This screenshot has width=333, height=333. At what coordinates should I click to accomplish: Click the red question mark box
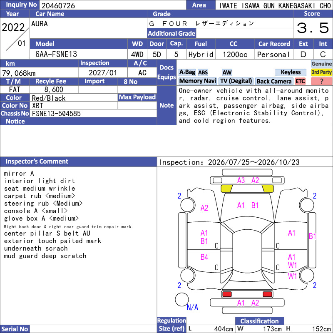(x=321, y=81)
